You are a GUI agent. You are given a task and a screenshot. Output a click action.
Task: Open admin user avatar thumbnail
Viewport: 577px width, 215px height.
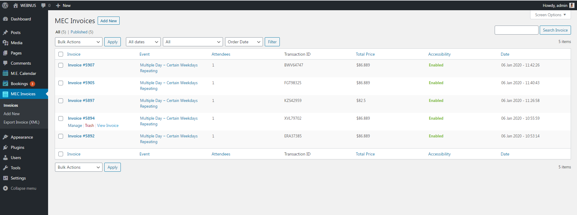(x=572, y=5)
